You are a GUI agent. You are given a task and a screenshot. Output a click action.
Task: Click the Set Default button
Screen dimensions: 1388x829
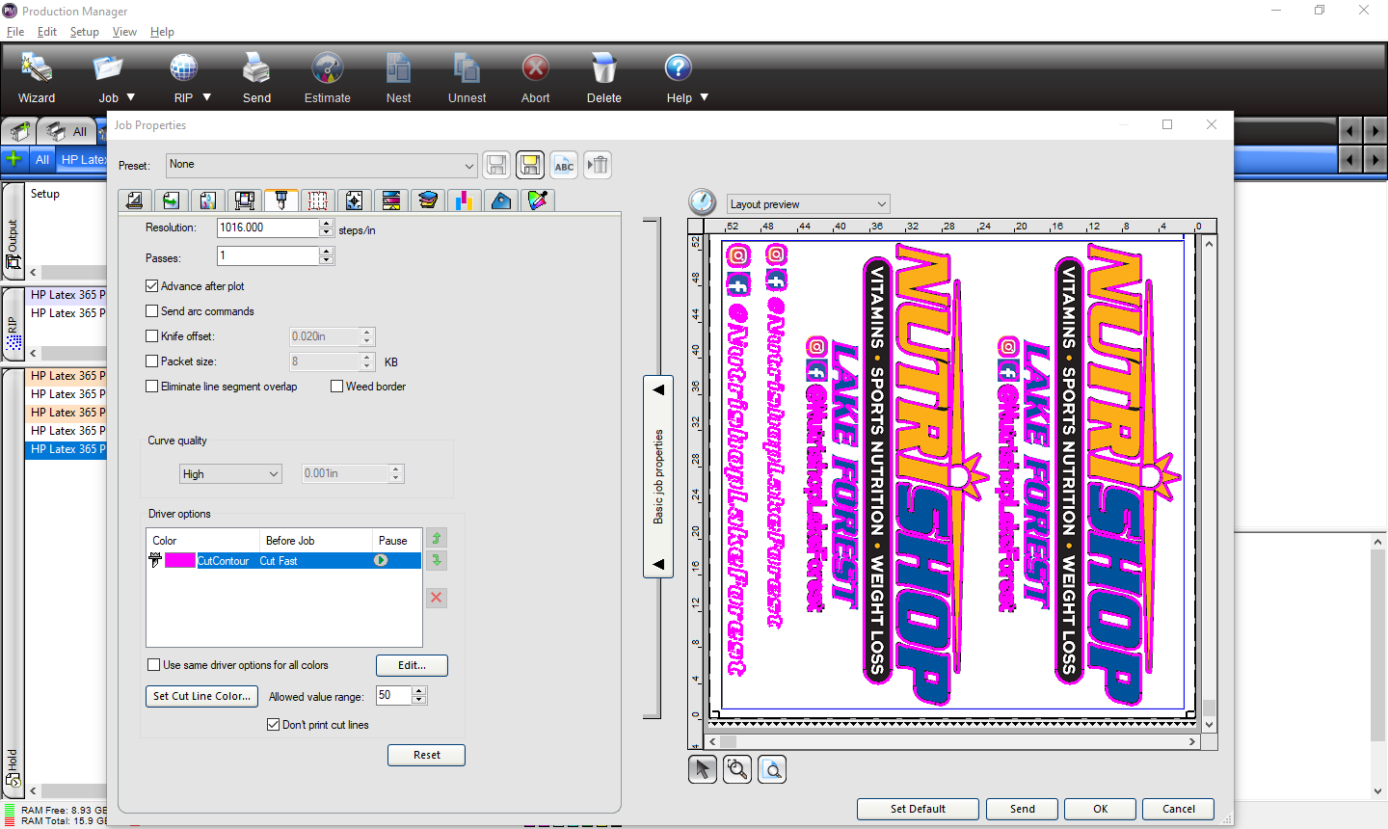(x=918, y=809)
